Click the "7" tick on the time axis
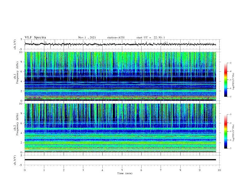Screen dimensions: 247x191 tap(161, 170)
